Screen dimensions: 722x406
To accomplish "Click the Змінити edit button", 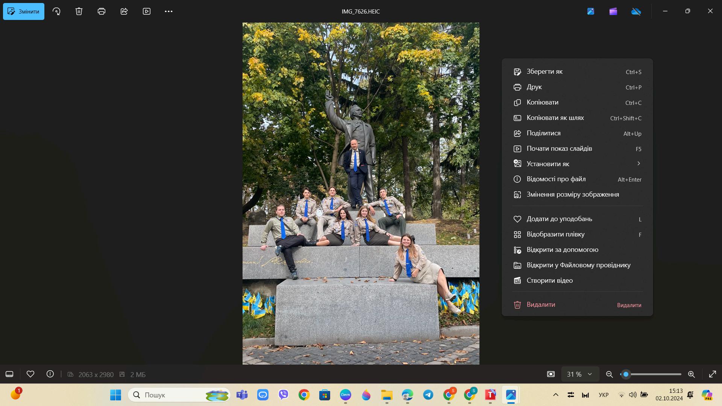I will click(24, 11).
